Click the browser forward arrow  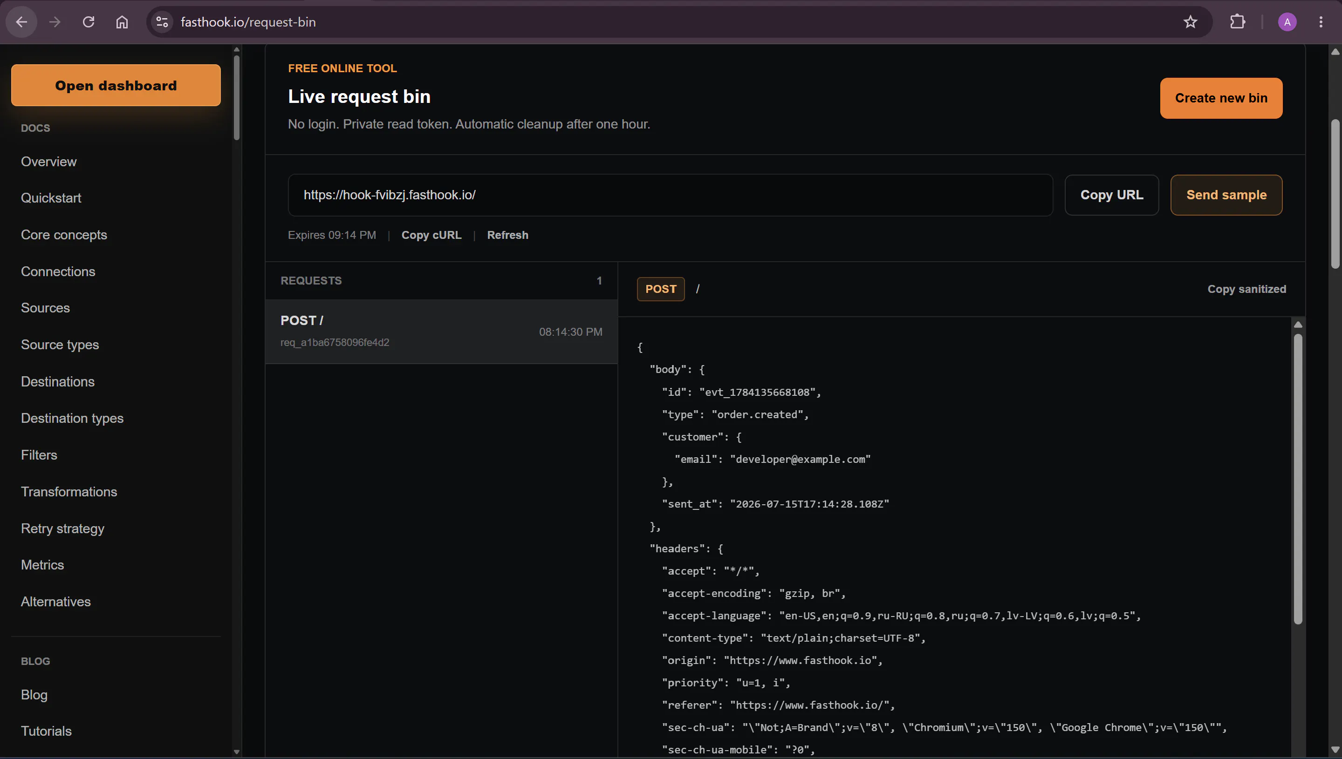pos(55,22)
